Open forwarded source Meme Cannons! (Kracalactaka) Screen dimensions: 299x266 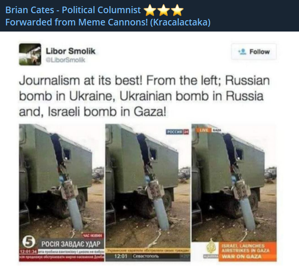coord(108,22)
